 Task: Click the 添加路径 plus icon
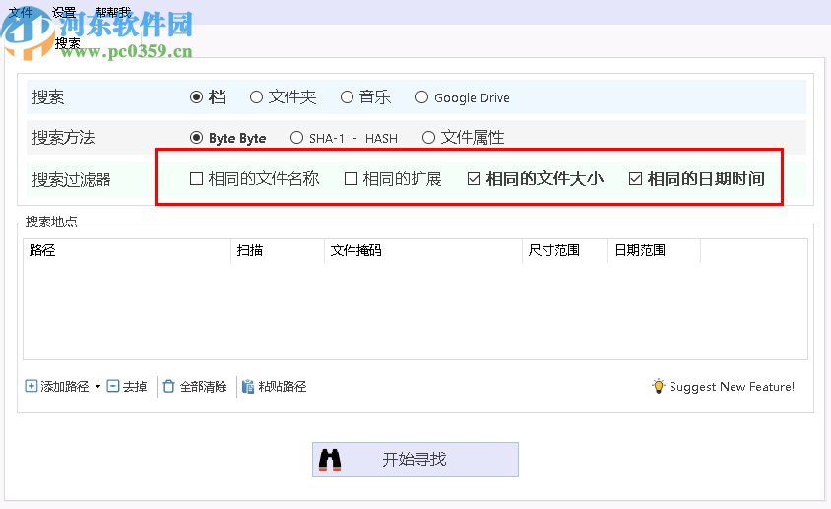pyautogui.click(x=32, y=386)
